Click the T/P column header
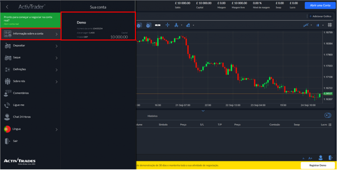Viewport: 337px width, 170px height. pos(220,125)
